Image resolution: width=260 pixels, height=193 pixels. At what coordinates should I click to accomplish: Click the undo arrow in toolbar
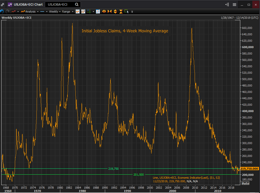tap(2, 12)
